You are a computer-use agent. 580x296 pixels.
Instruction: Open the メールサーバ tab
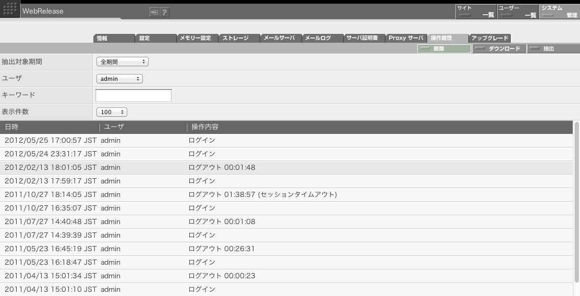click(x=281, y=39)
